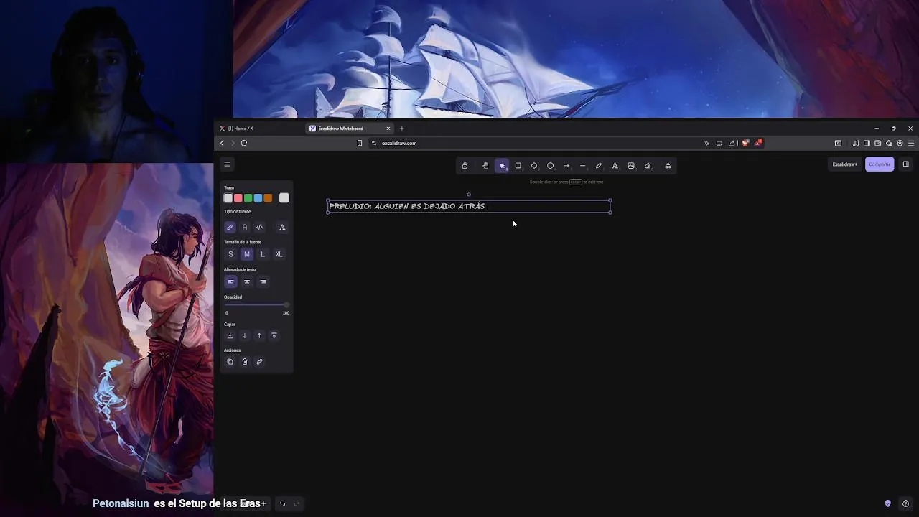Reload the current browser page
Viewport: 919px width, 517px height.
[x=244, y=143]
